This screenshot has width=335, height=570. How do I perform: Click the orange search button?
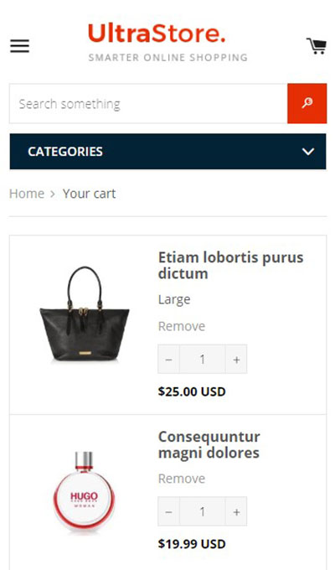pyautogui.click(x=307, y=104)
